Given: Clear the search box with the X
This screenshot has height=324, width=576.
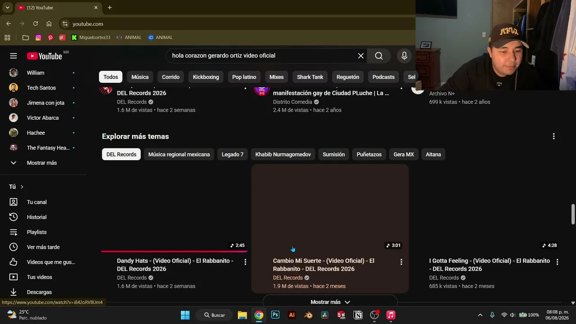Looking at the screenshot, I should click(361, 56).
